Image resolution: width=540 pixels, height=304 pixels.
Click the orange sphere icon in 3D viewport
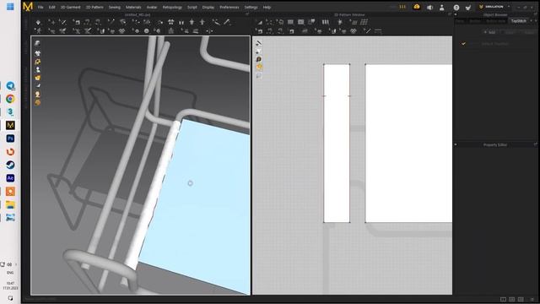[x=37, y=103]
